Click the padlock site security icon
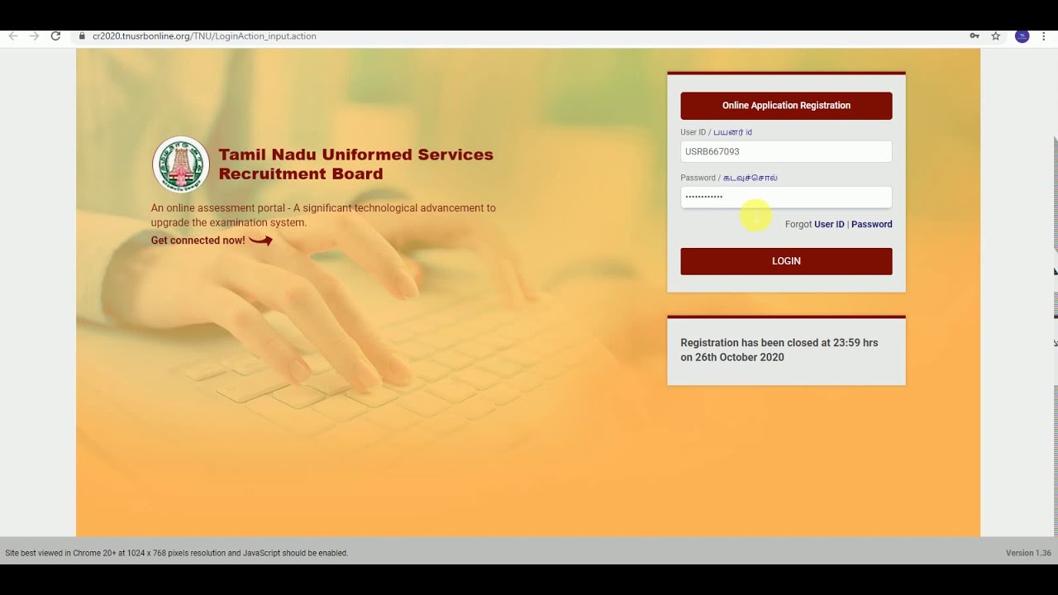1058x595 pixels. point(82,36)
